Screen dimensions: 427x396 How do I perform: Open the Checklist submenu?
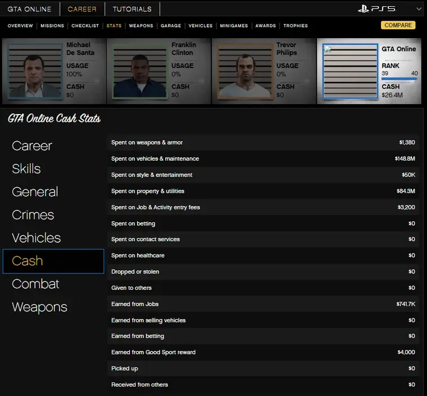coord(85,26)
